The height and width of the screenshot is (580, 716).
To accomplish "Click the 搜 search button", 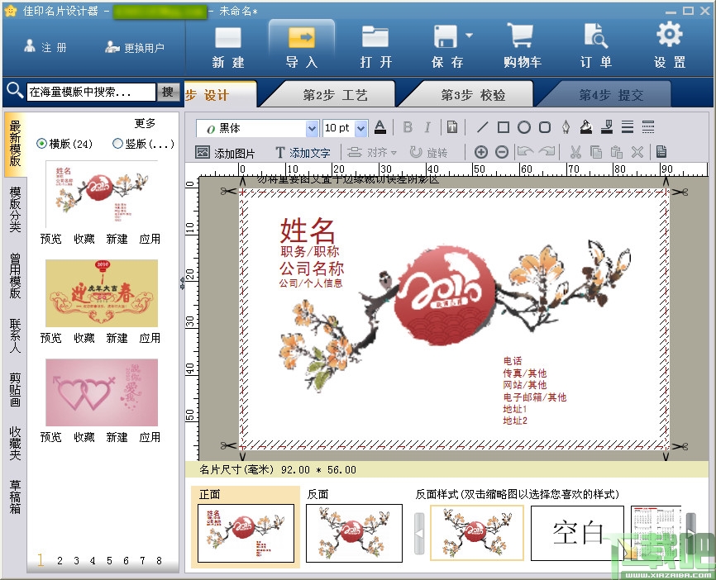I will 168,92.
